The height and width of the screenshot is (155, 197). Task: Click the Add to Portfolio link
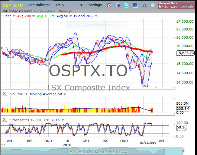[x=44, y=11]
